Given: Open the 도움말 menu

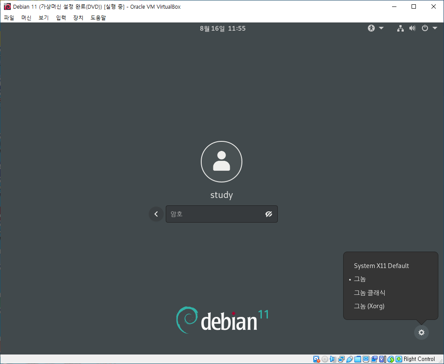Looking at the screenshot, I should point(98,18).
